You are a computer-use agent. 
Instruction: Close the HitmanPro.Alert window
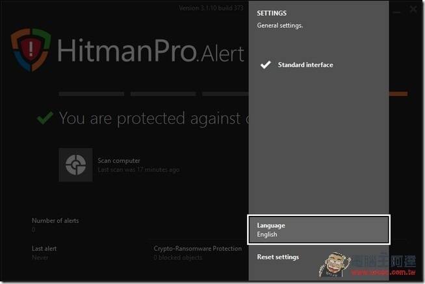pos(413,10)
